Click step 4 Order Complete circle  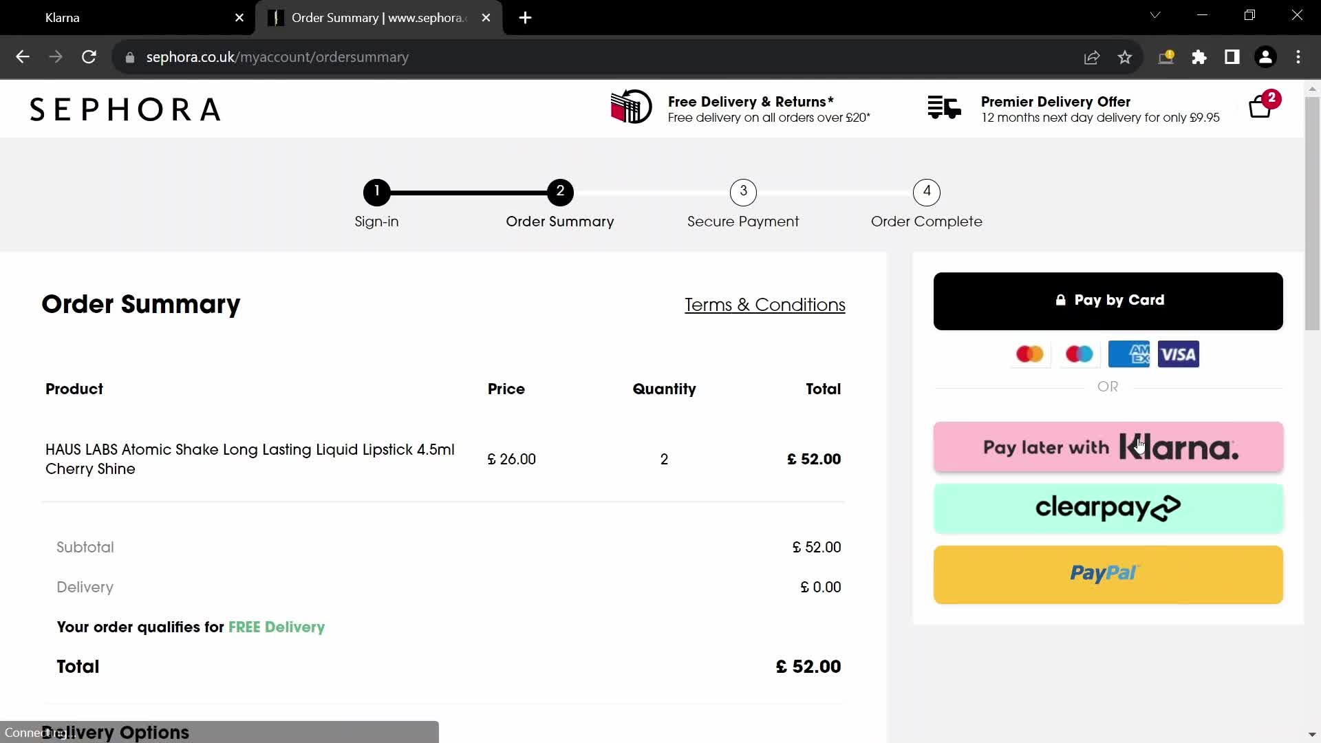coord(927,192)
